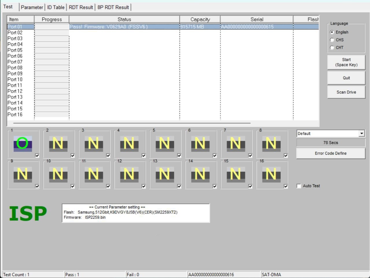Click the Test Count : 1 status entry

pyautogui.click(x=33, y=275)
